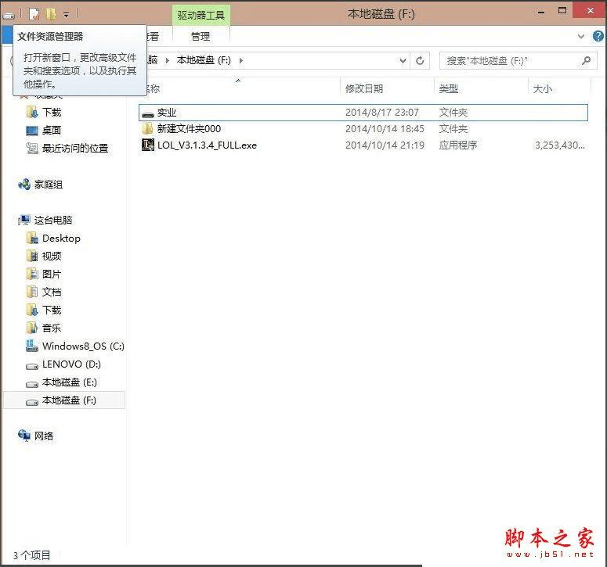Select the 实业 folder icon
This screenshot has width=607, height=567.
point(148,113)
